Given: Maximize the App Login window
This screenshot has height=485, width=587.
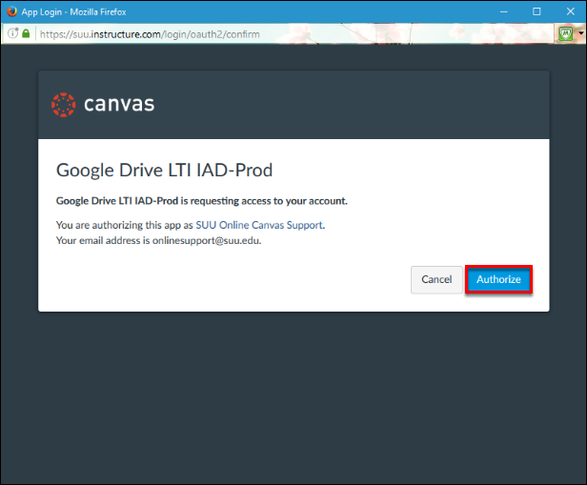Looking at the screenshot, I should point(536,11).
